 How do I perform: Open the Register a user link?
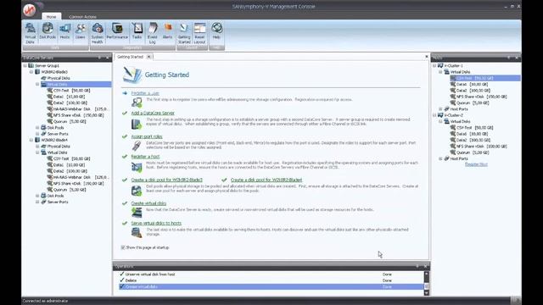pos(145,93)
